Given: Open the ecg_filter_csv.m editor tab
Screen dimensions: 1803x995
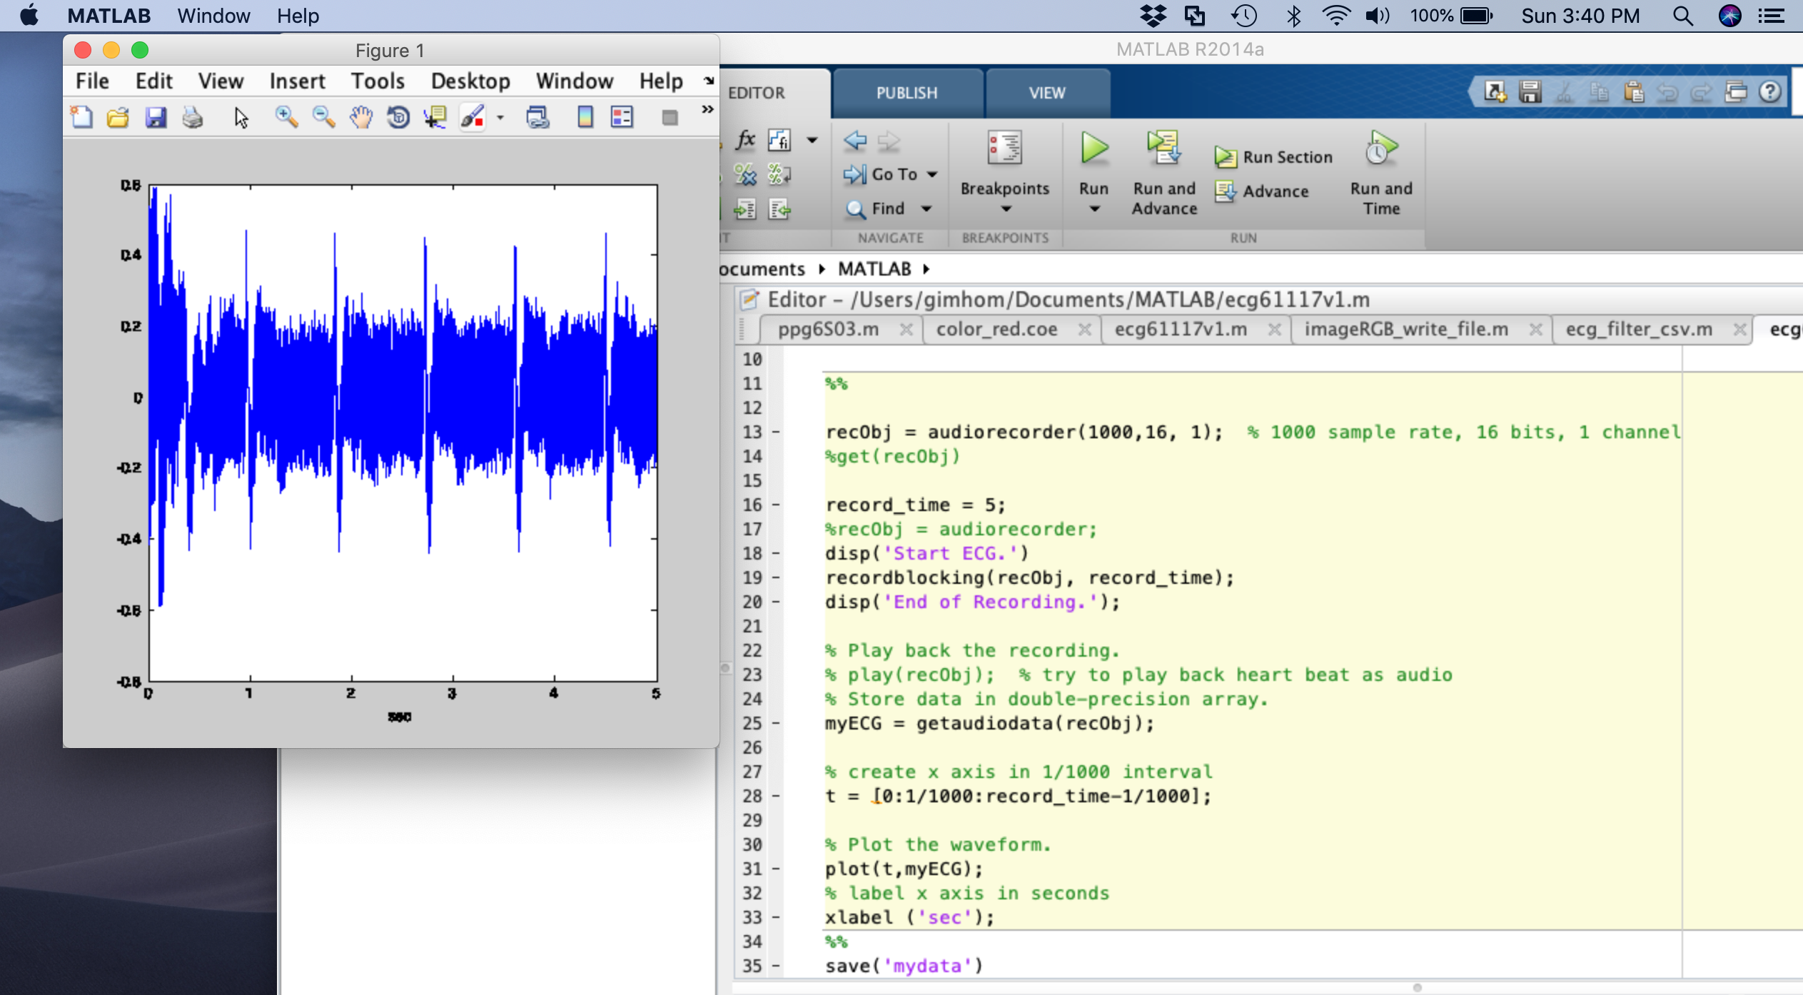Looking at the screenshot, I should [x=1639, y=329].
